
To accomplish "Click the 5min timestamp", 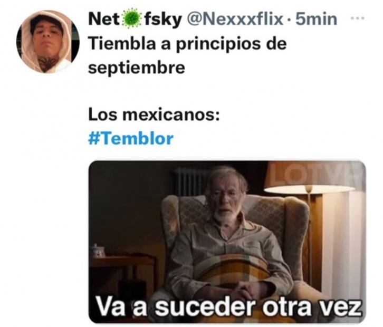I will click(317, 19).
